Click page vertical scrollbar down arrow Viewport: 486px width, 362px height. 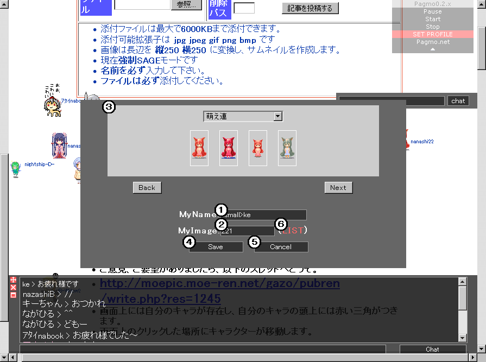[x=481, y=349]
